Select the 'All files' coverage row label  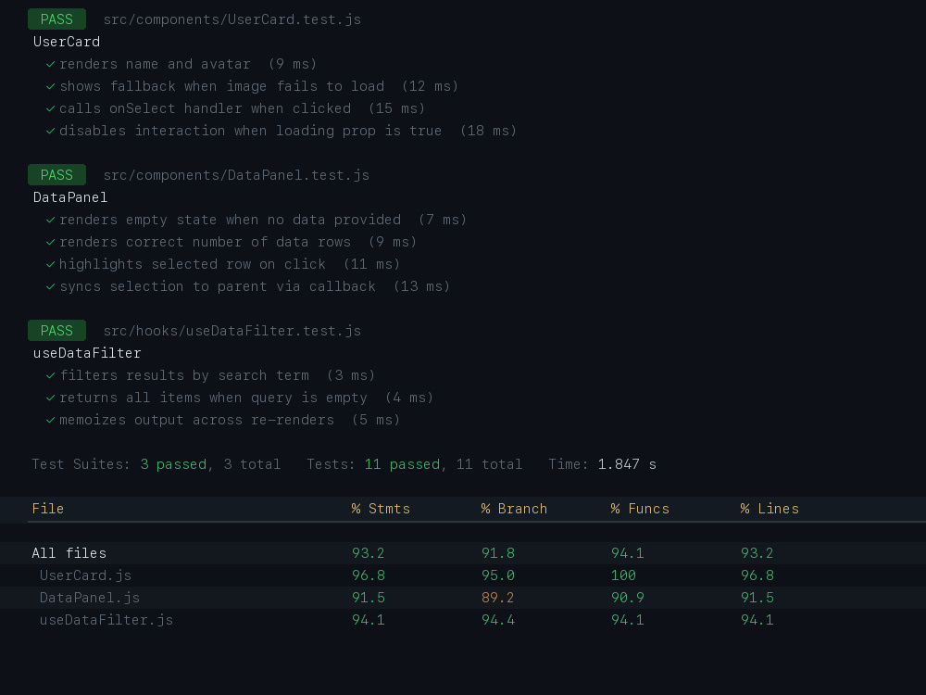tap(69, 553)
